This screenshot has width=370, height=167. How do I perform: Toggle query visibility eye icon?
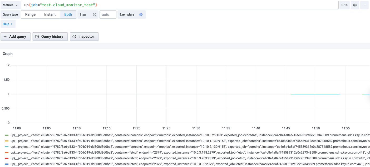pos(355,5)
